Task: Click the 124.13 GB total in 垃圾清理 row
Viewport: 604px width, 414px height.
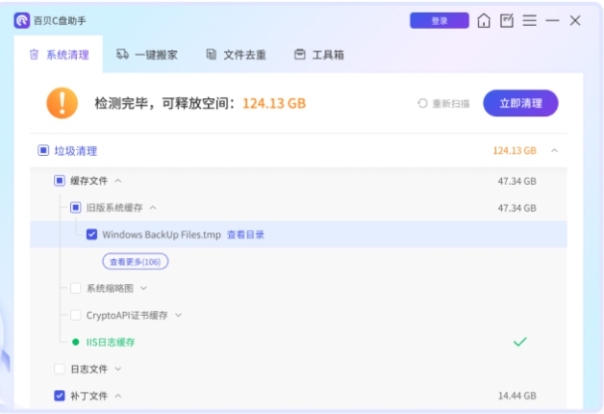Action: click(x=515, y=150)
